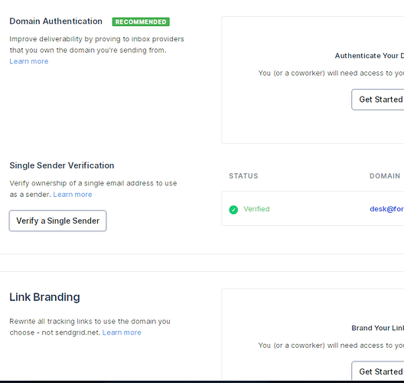Click the Verify a Single Sender button
Image resolution: width=404 pixels, height=383 pixels.
click(57, 221)
